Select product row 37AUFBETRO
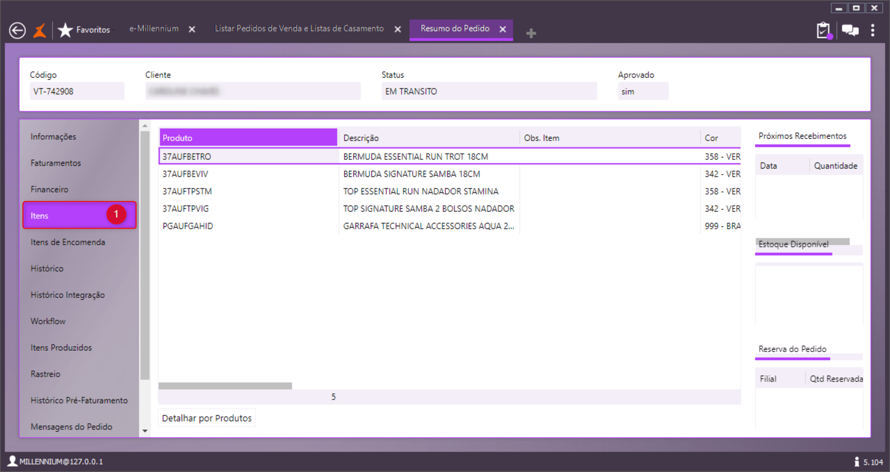Viewport: 890px width, 472px height. (450, 156)
